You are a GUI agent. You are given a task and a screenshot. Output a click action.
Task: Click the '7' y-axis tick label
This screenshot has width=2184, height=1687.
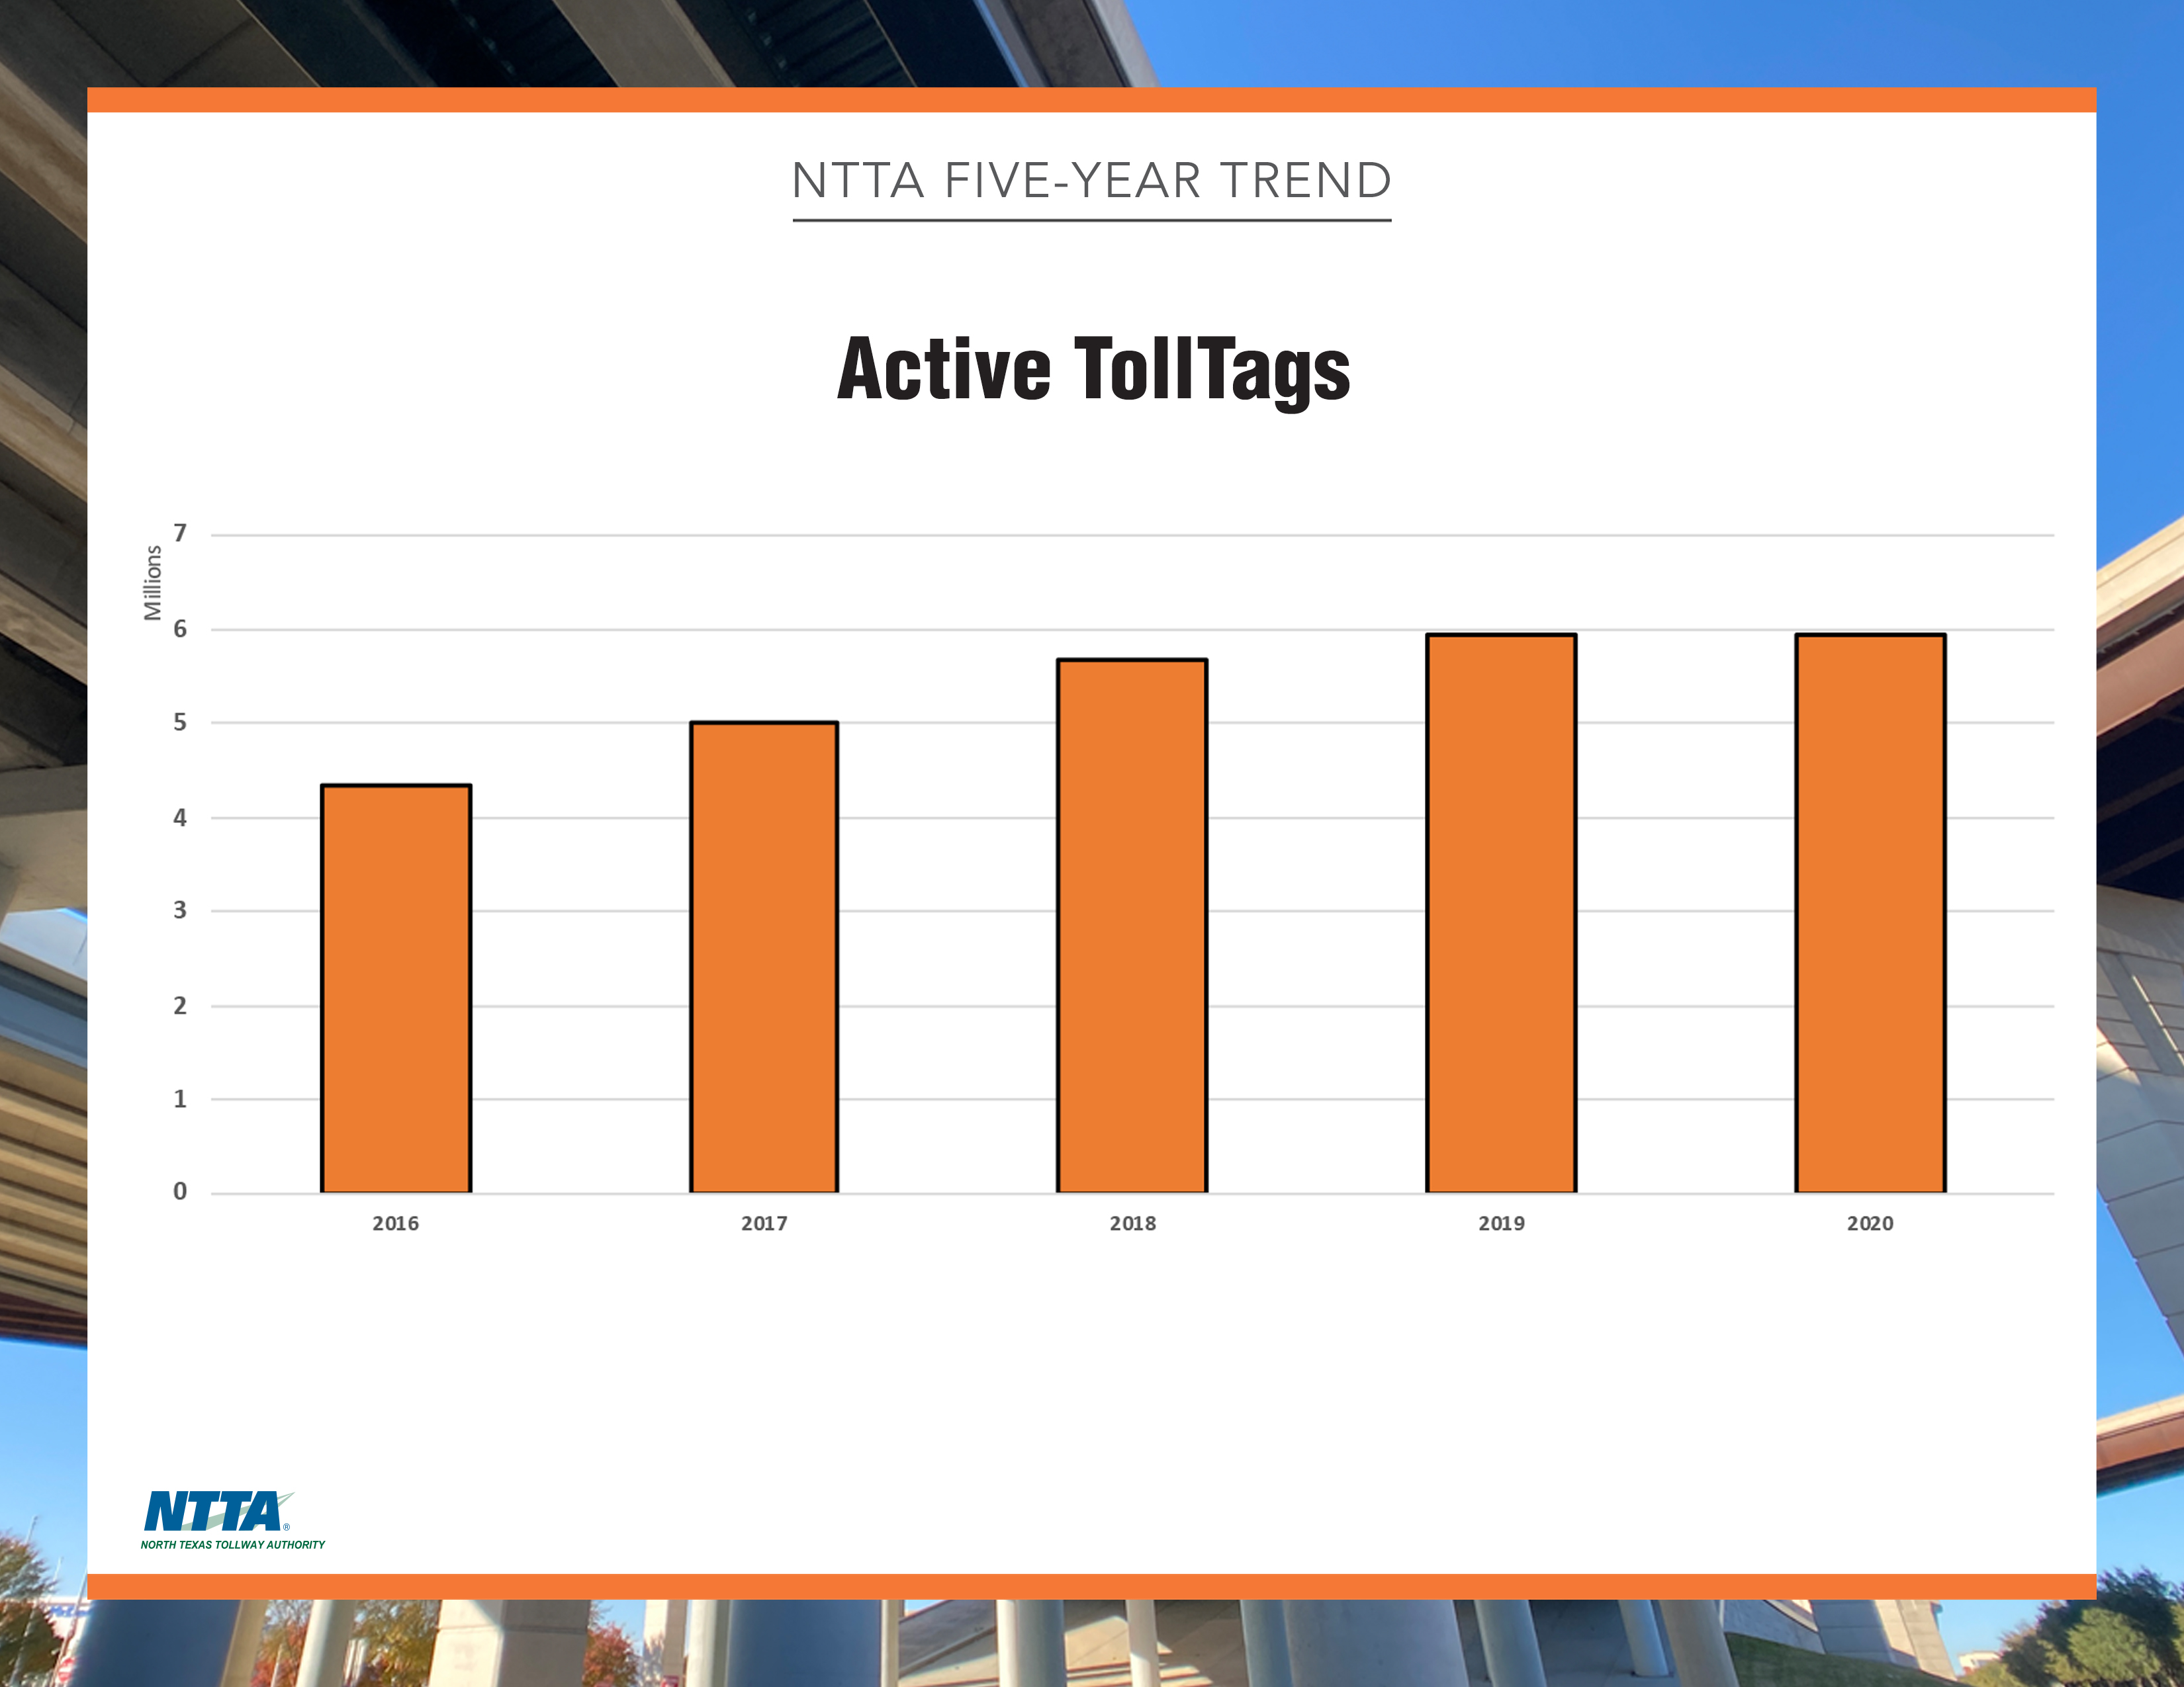(180, 534)
